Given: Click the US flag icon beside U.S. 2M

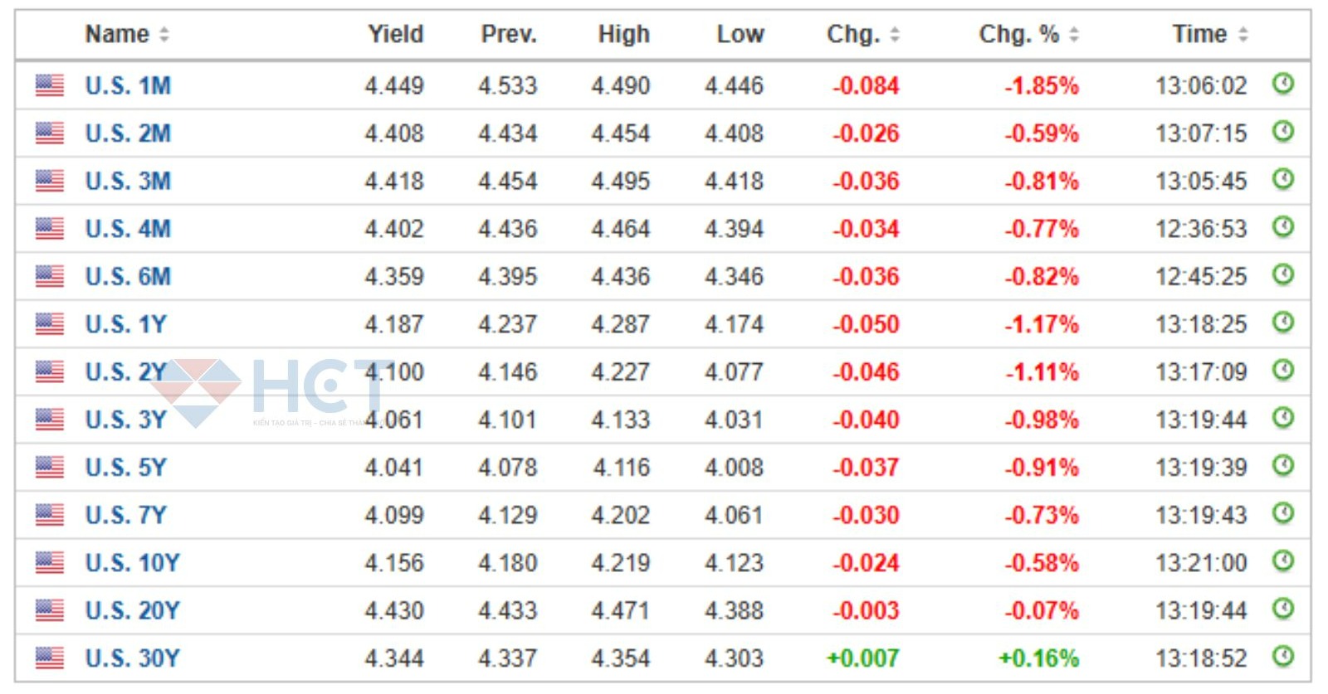Looking at the screenshot, I should point(50,133).
